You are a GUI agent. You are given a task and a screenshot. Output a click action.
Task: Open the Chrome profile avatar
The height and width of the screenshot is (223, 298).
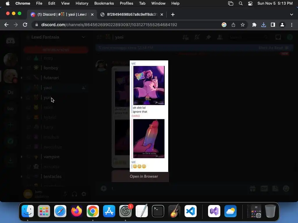pos(282,25)
